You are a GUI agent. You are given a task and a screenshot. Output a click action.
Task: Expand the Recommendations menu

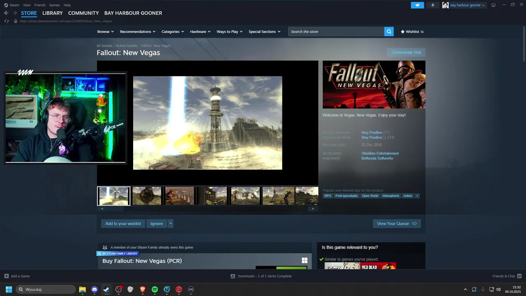click(x=138, y=32)
